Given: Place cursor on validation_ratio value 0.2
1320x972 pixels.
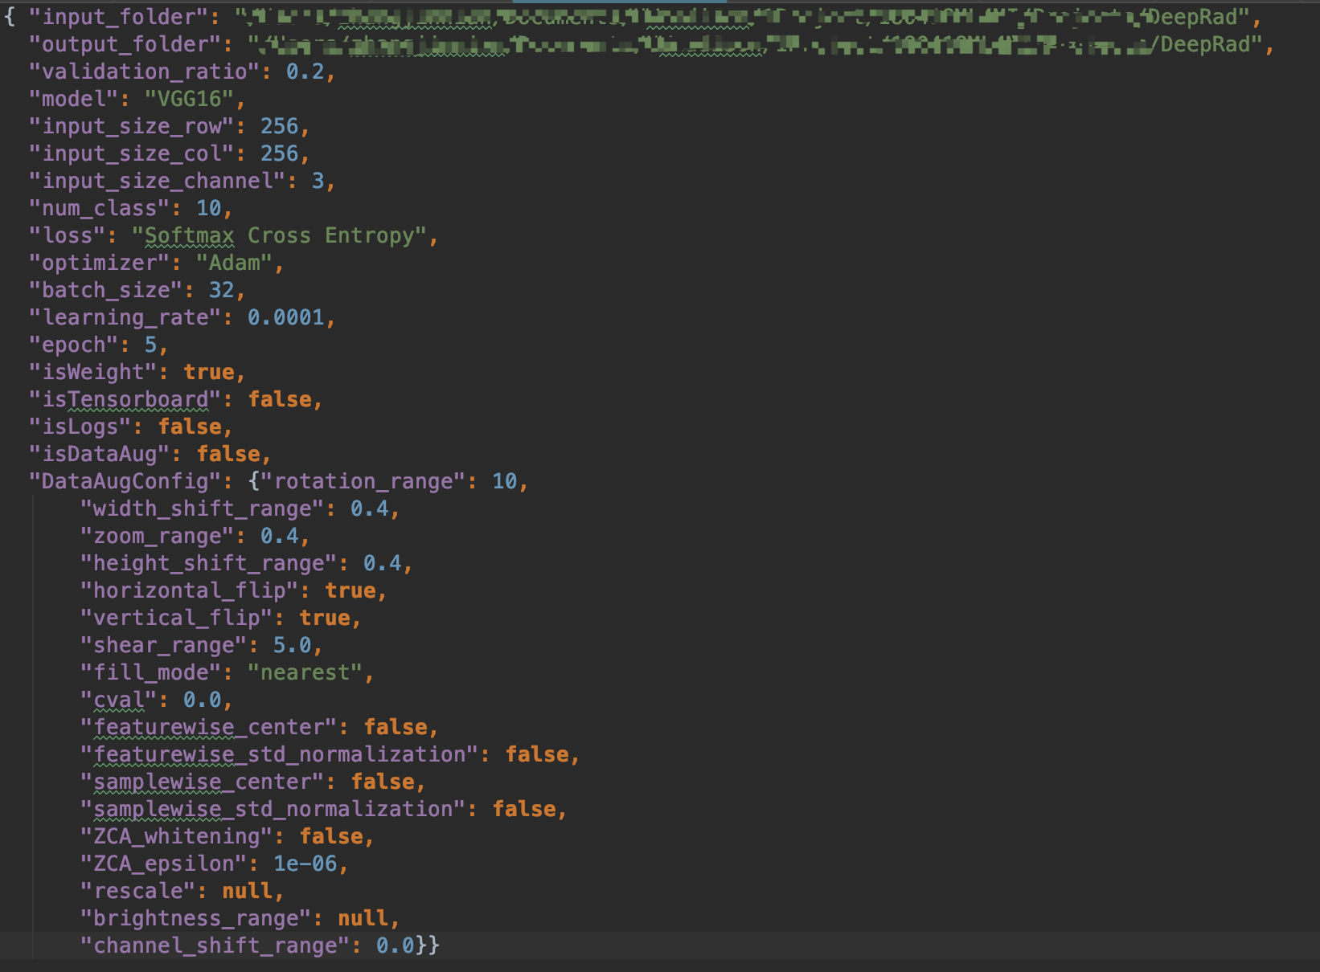Looking at the screenshot, I should click(305, 71).
